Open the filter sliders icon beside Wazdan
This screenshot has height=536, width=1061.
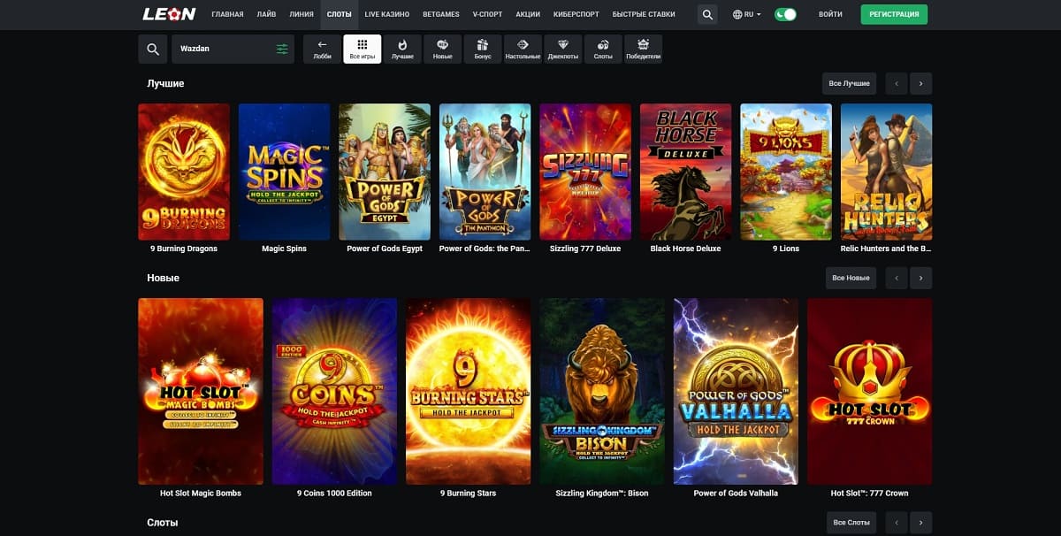point(282,50)
